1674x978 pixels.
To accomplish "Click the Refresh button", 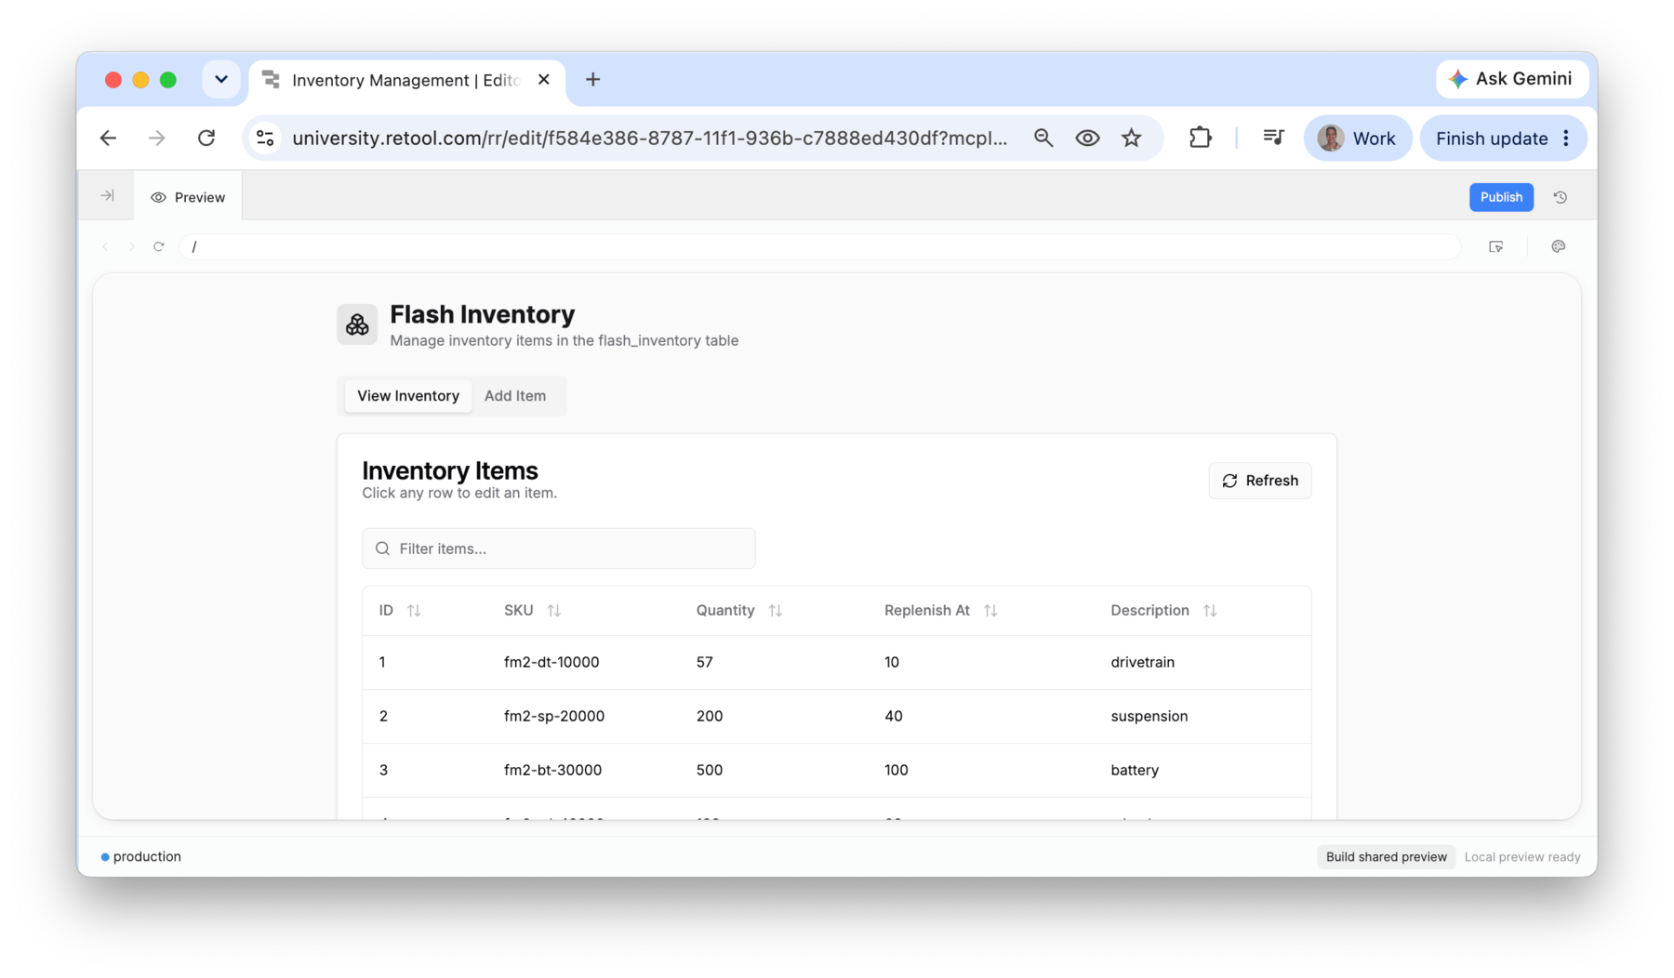I will click(1259, 481).
